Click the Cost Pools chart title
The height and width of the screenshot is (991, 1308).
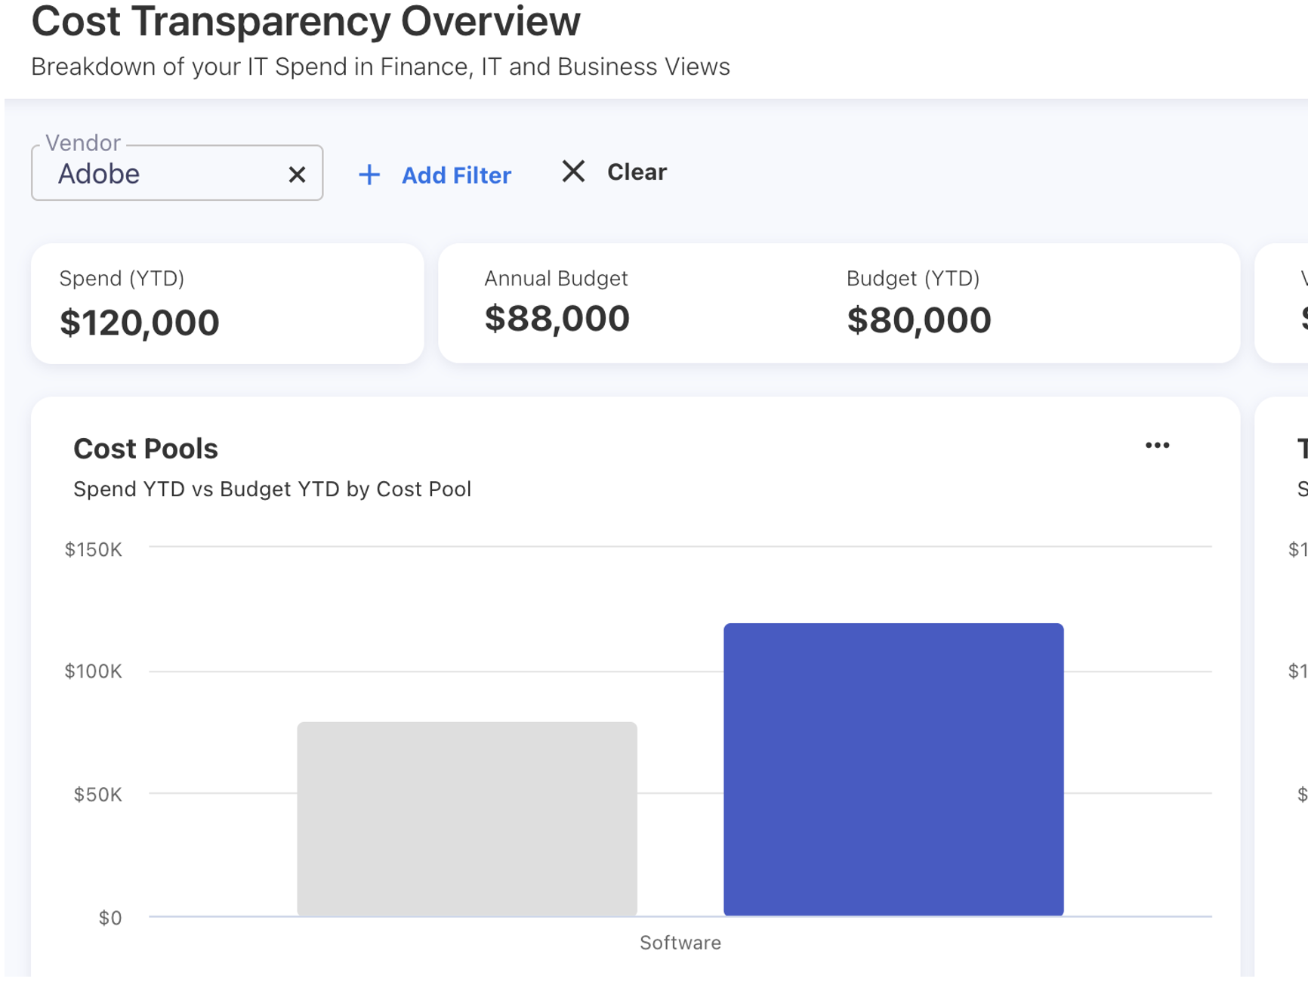tap(146, 449)
